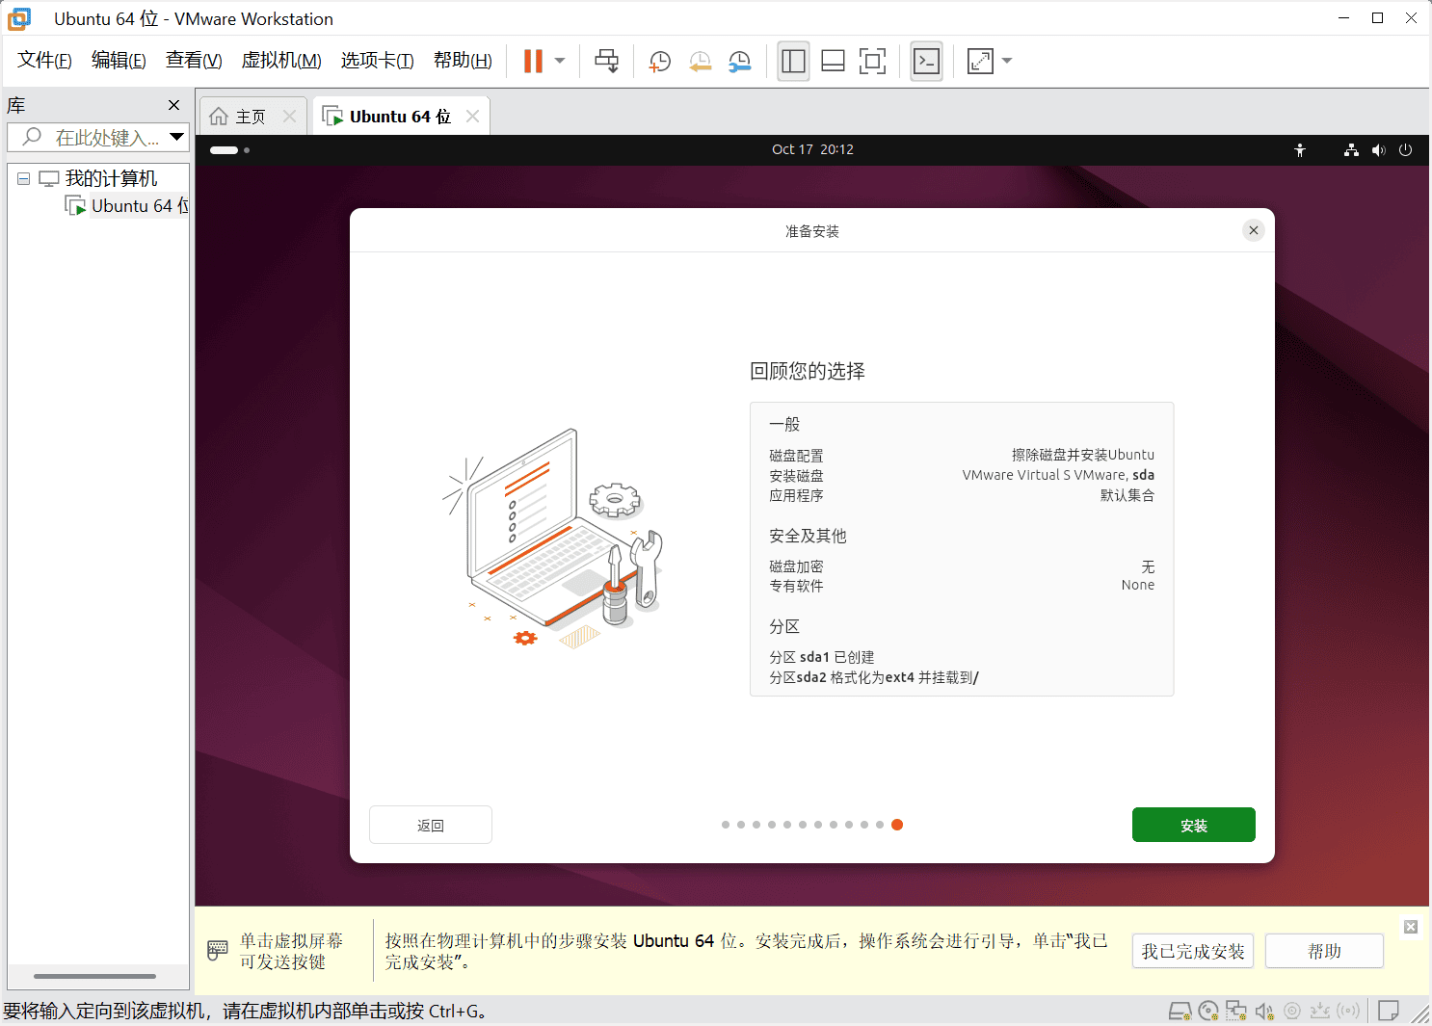Click the network adapter status icon
Image resolution: width=1432 pixels, height=1026 pixels.
tap(1236, 1012)
